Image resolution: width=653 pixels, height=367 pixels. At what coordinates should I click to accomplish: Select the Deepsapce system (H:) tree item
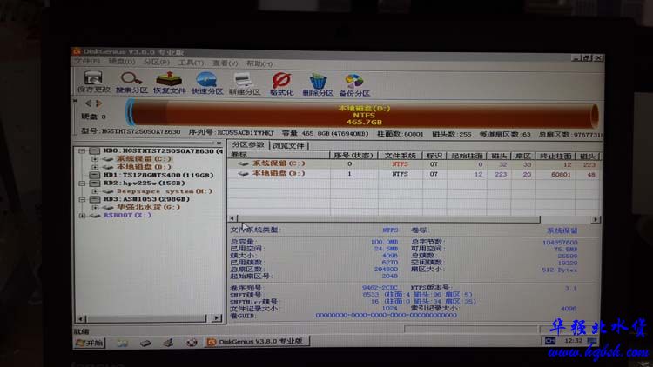click(165, 191)
